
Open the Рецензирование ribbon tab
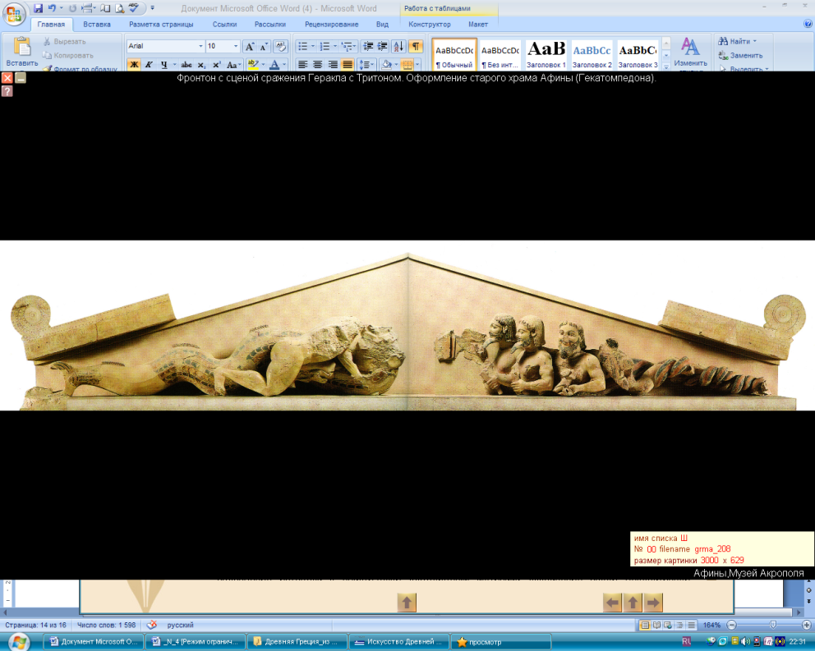pyautogui.click(x=332, y=25)
